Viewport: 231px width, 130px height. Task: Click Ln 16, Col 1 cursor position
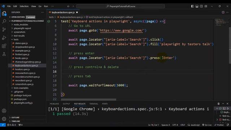(153, 125)
